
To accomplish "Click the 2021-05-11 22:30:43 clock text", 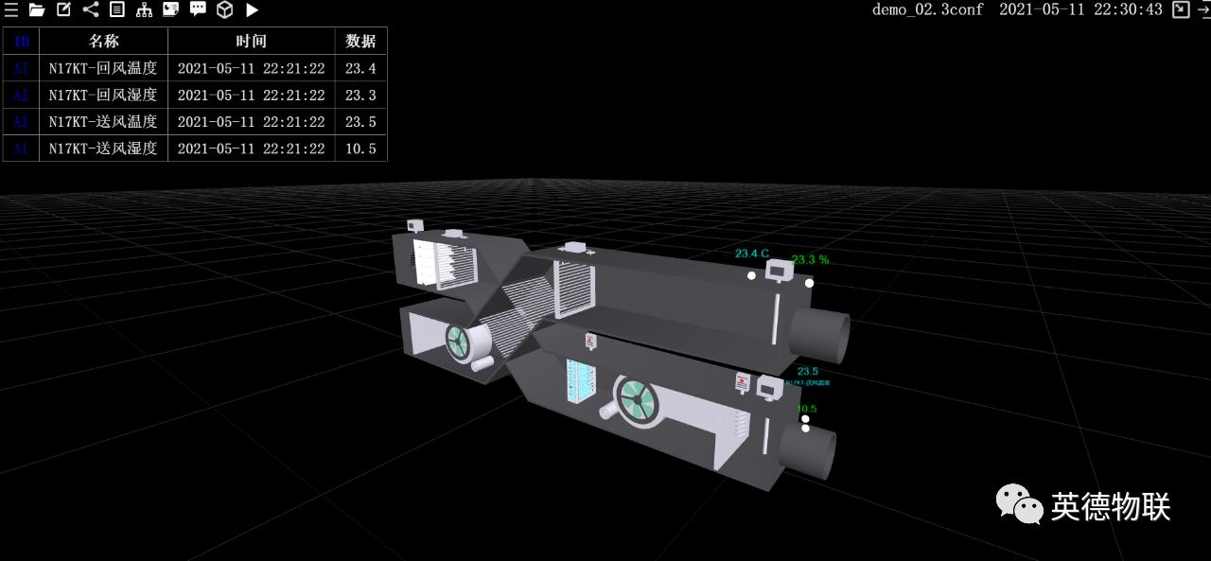I will (x=1080, y=9).
